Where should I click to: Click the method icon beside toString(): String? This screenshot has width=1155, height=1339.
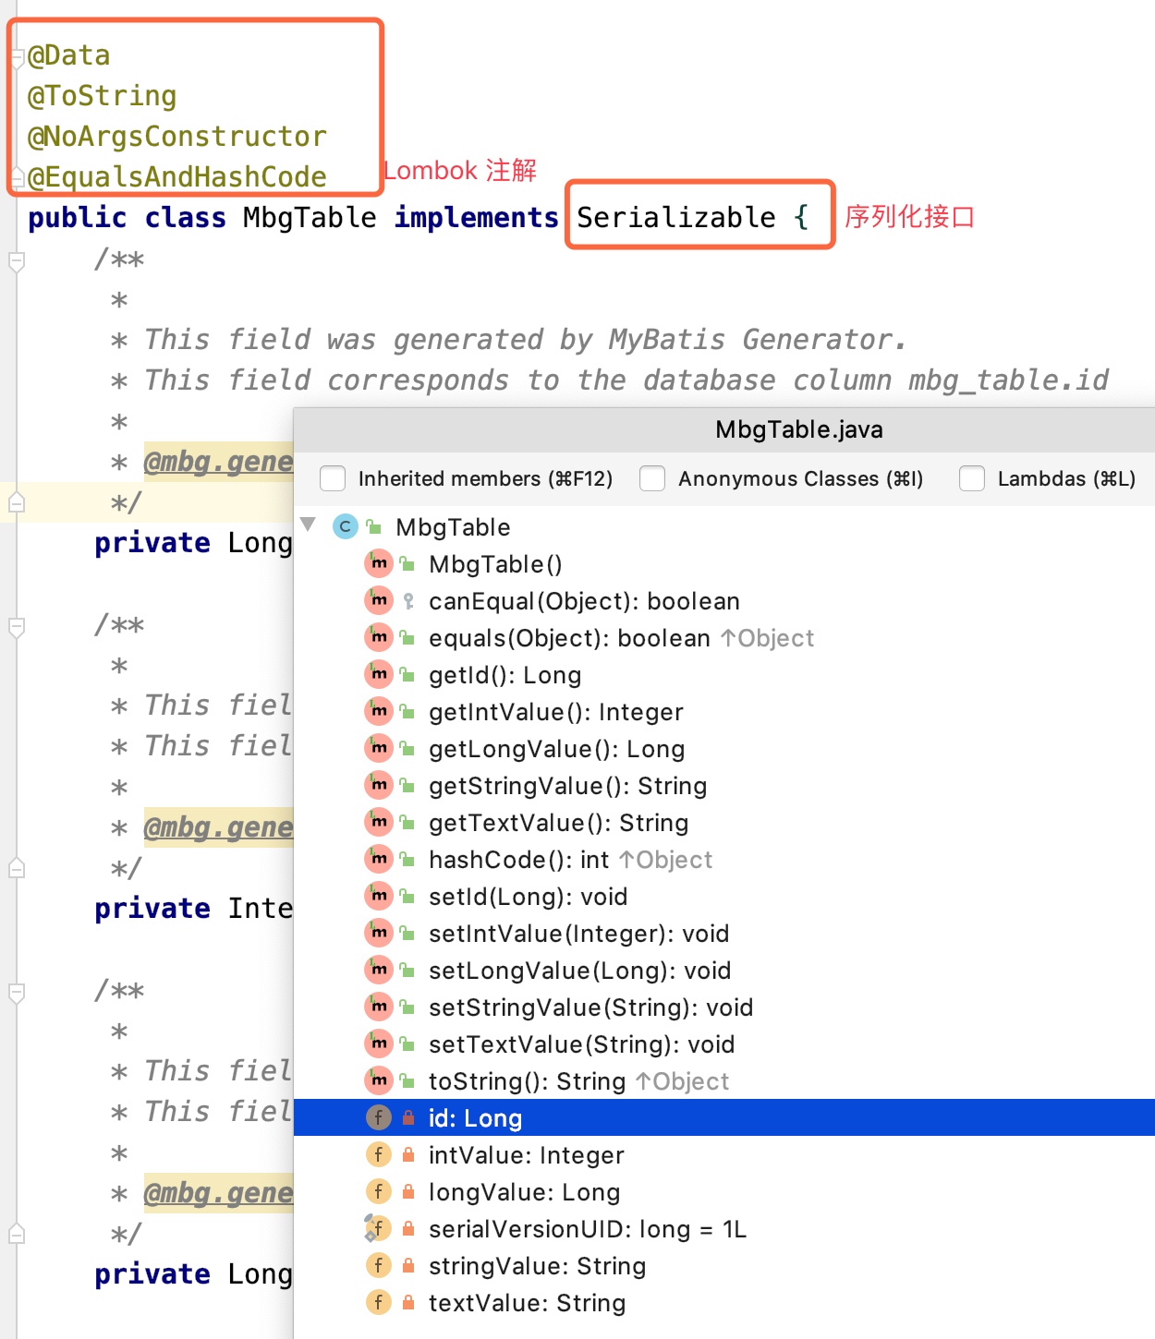(x=379, y=1080)
